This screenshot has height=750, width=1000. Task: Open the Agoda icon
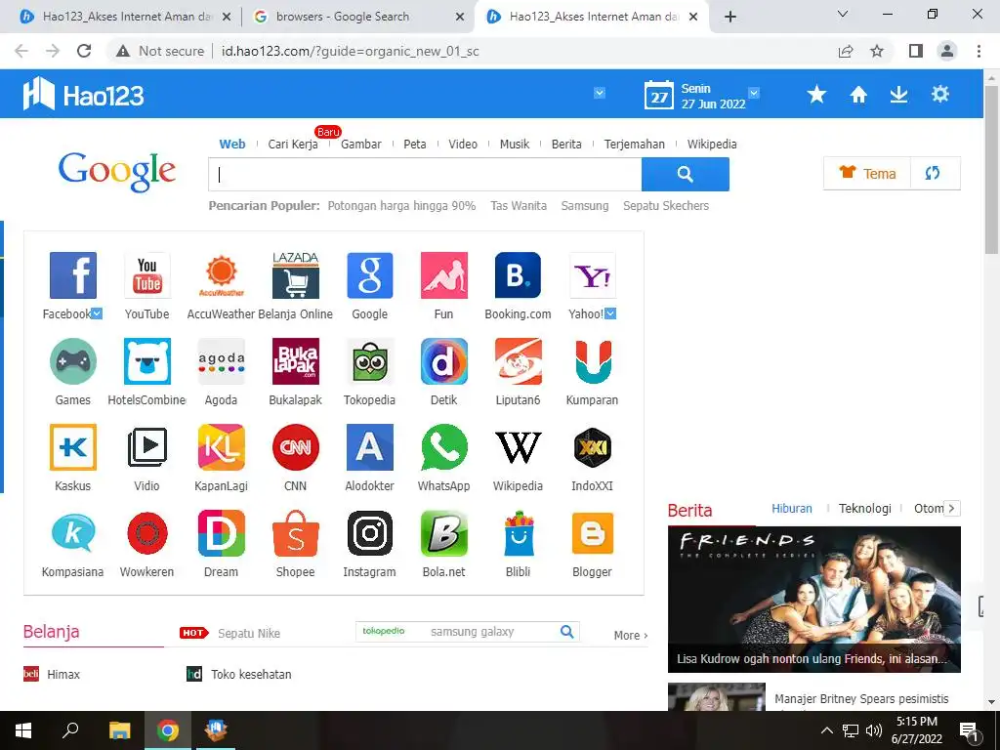[222, 361]
